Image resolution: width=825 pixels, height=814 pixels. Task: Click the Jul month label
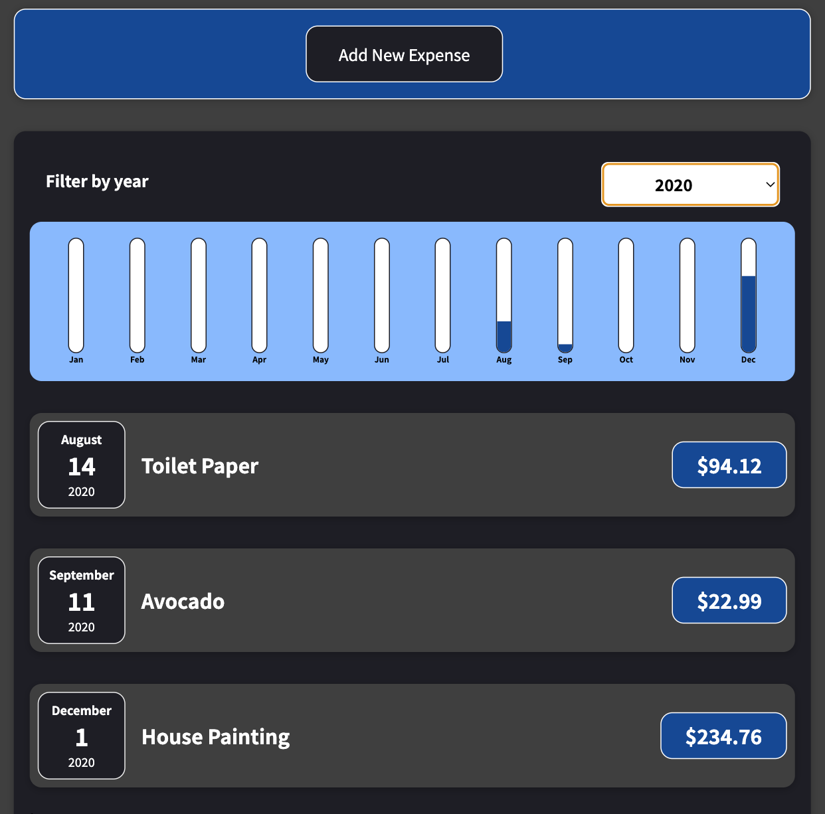point(442,359)
